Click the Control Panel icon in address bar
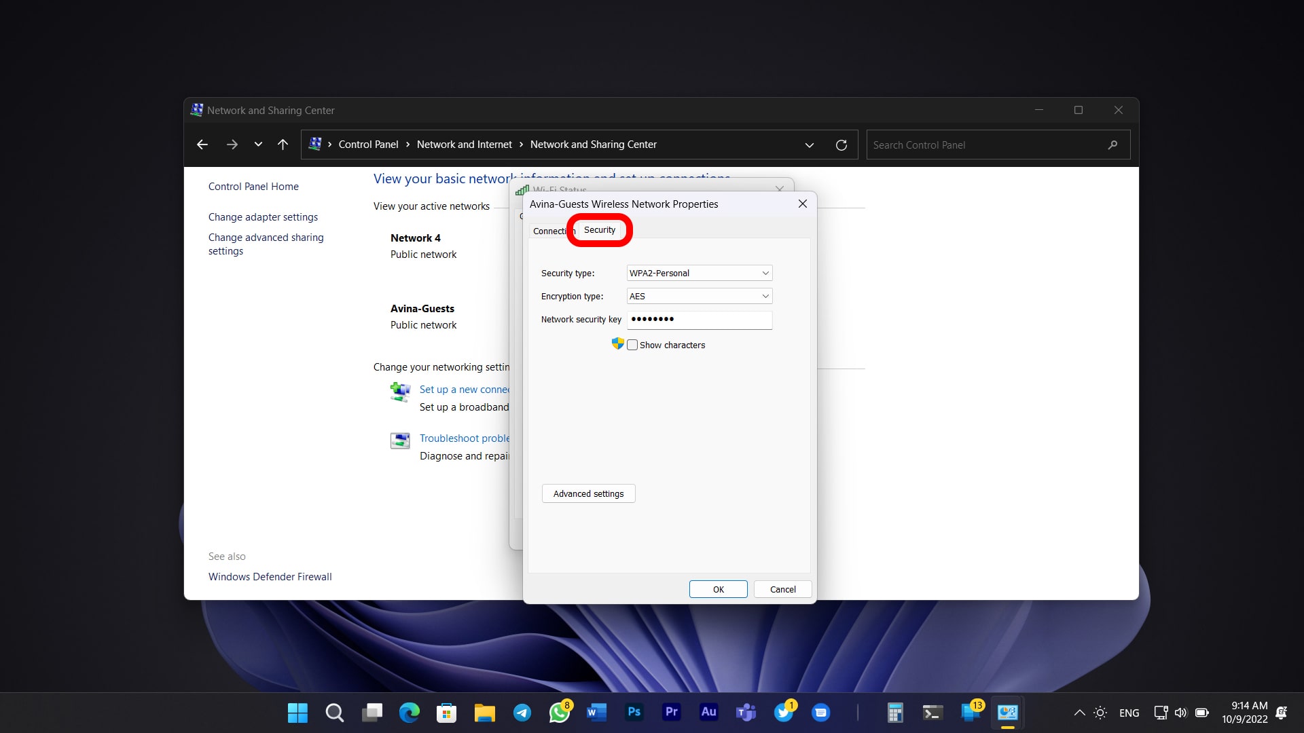 pyautogui.click(x=315, y=144)
